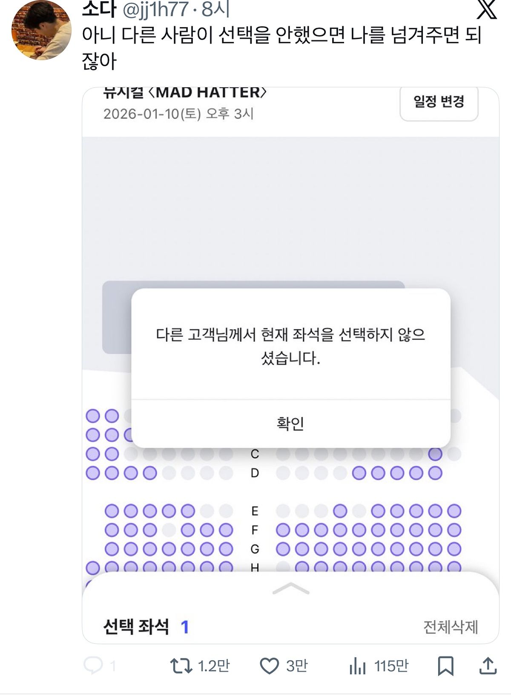Expand the selected seats panel chevron
Viewport: 511px width, 698px height.
(290, 589)
